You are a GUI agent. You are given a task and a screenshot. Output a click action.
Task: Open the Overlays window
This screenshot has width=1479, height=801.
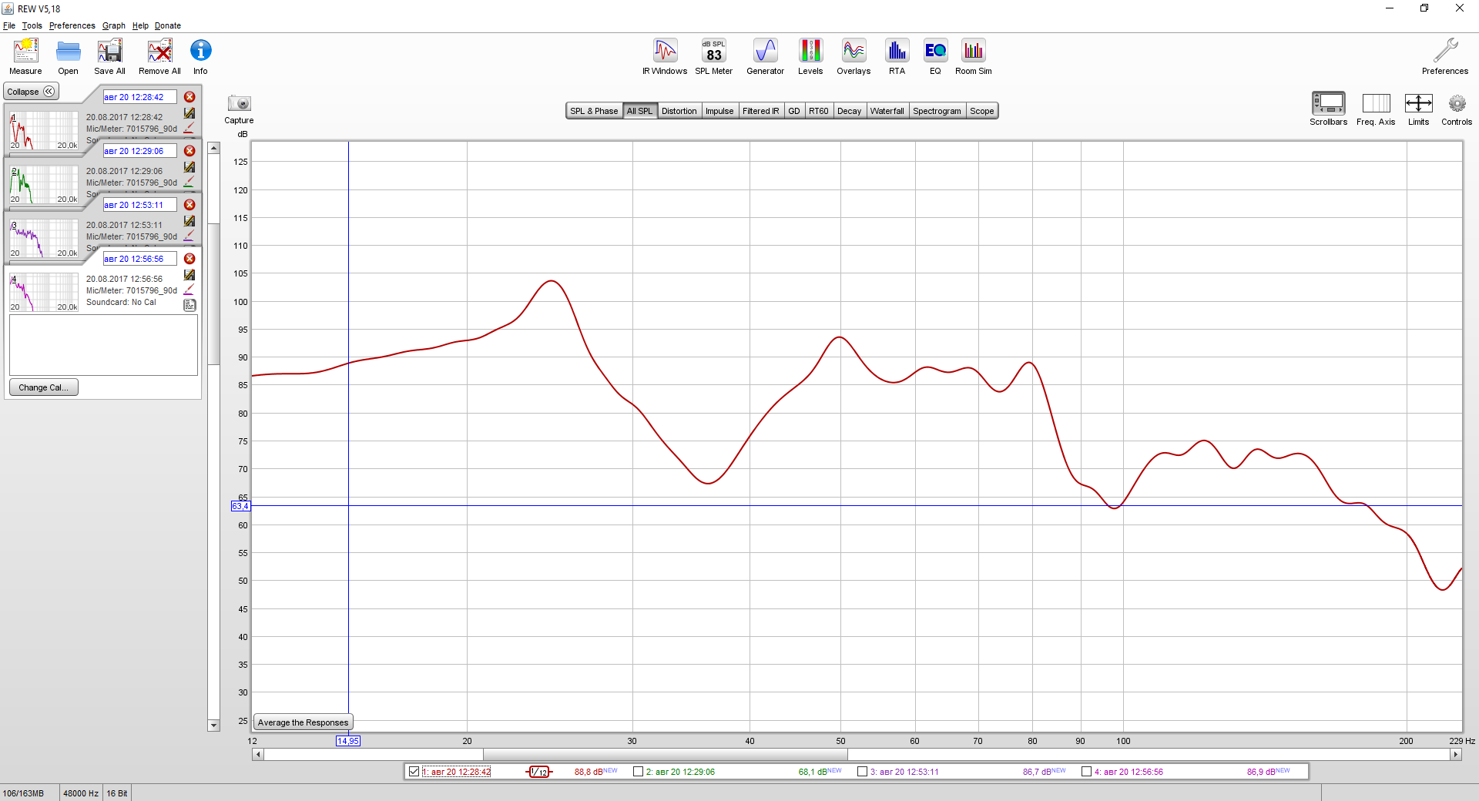tap(854, 57)
